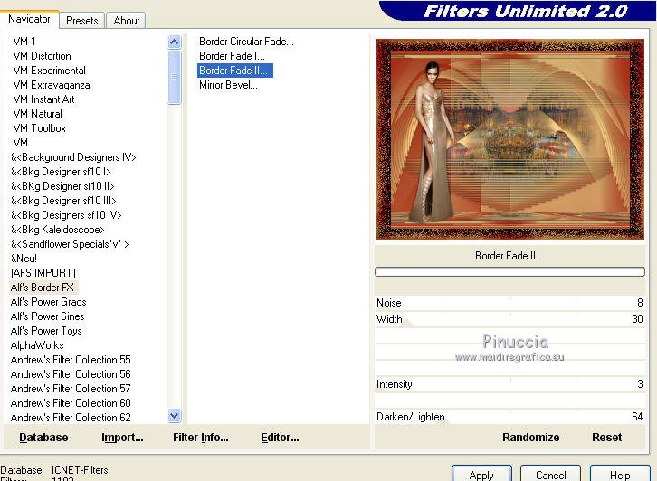
Task: Select Andrew's Filter Collection 57
Action: [71, 389]
